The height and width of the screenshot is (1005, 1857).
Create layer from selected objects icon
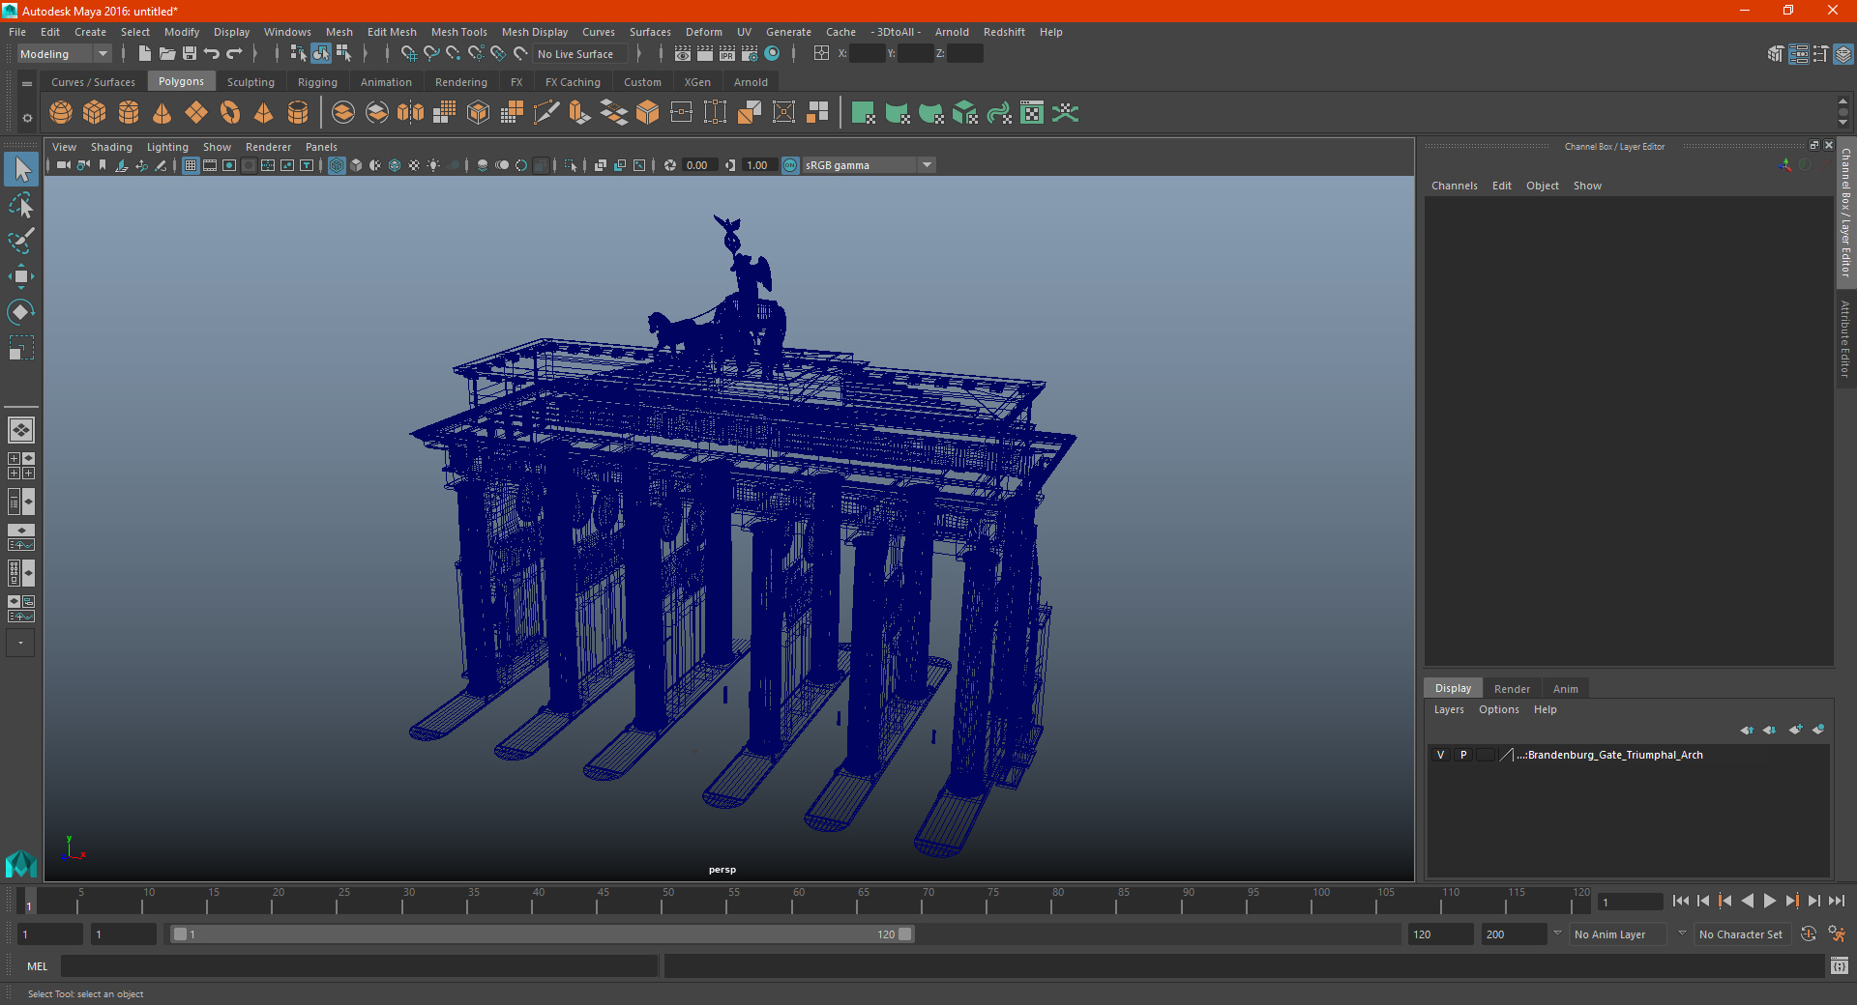click(1818, 730)
